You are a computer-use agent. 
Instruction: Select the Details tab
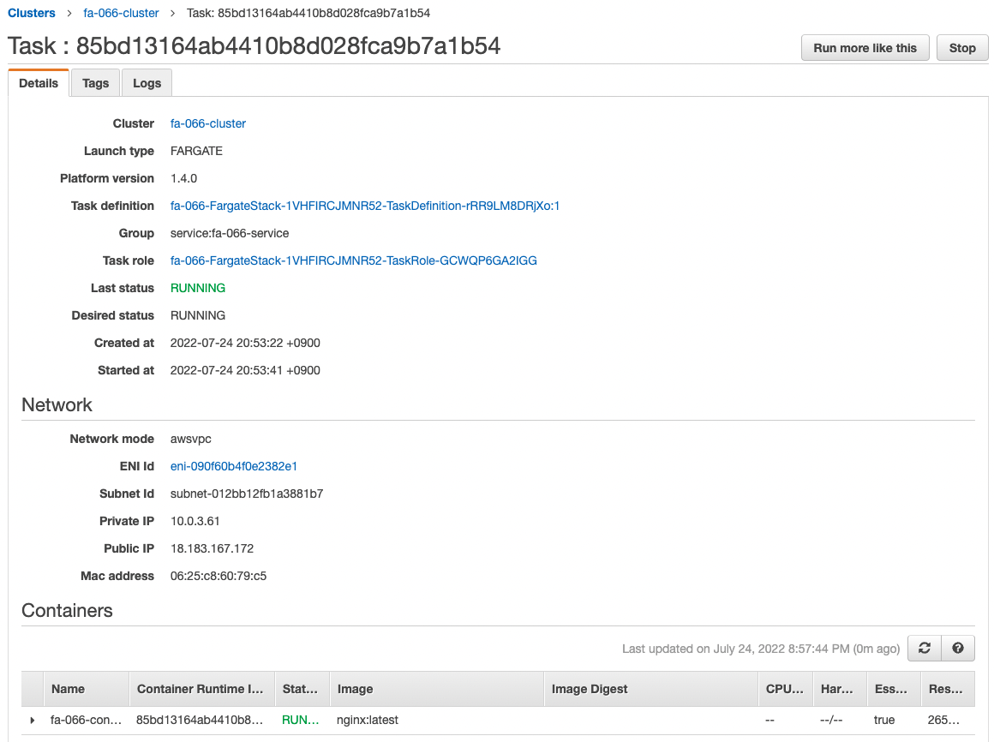pyautogui.click(x=39, y=82)
